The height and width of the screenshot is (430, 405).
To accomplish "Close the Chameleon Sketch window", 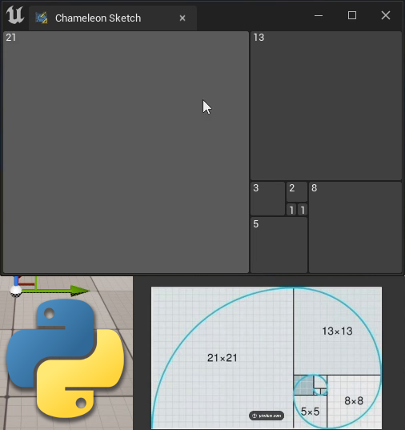I will (x=386, y=15).
